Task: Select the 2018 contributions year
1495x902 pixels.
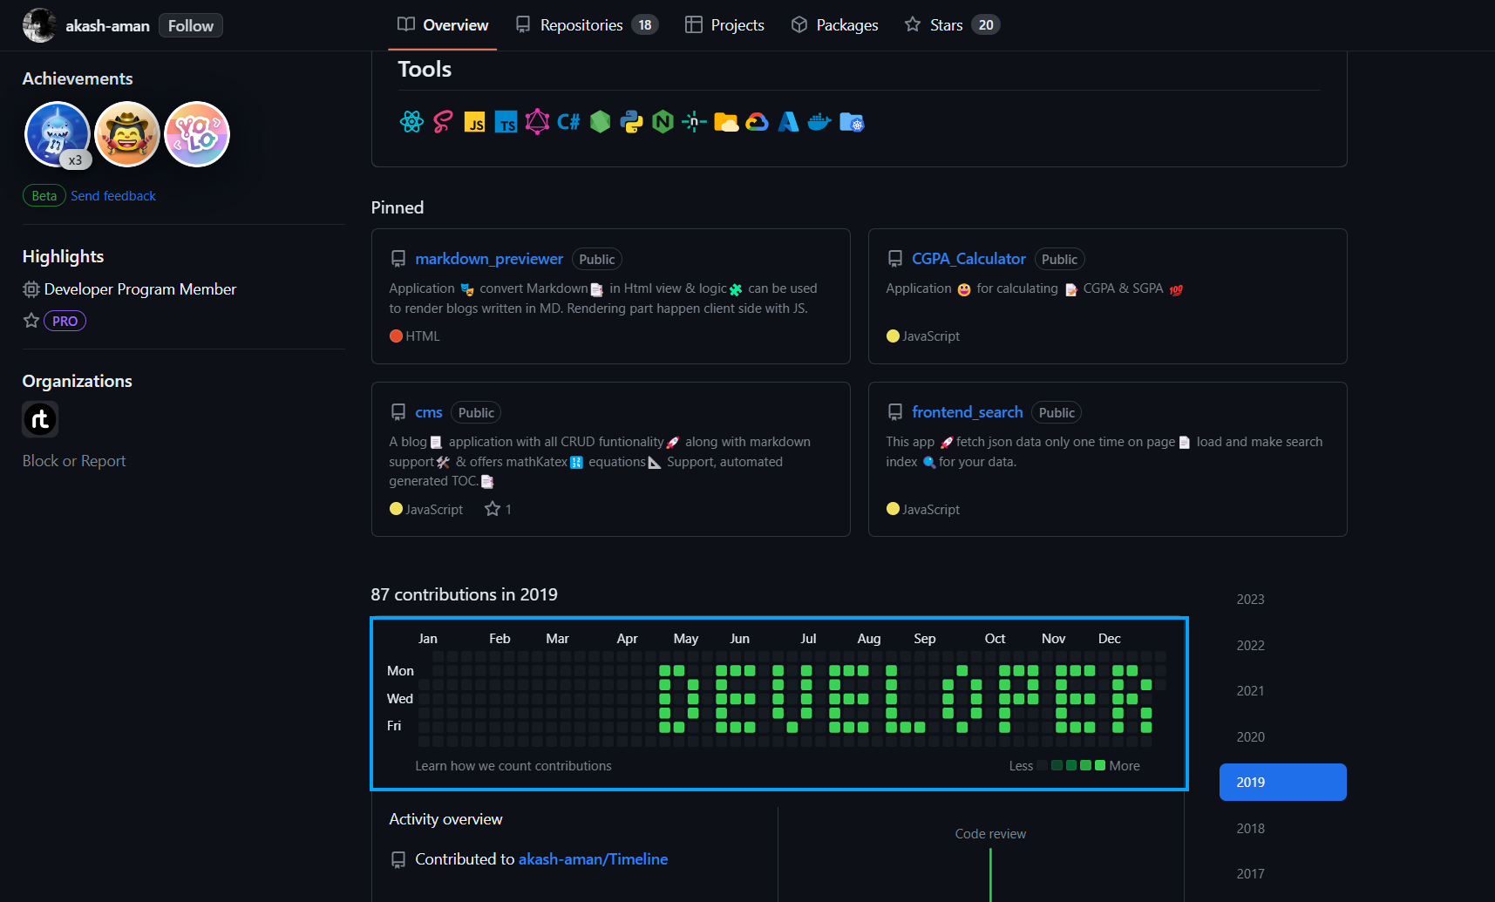Action: [x=1250, y=828]
